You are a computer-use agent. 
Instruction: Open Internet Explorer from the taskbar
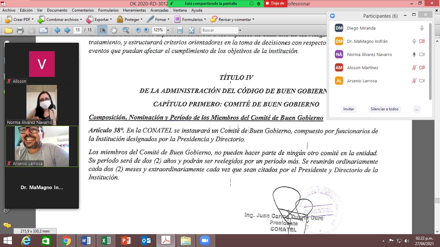point(26,241)
